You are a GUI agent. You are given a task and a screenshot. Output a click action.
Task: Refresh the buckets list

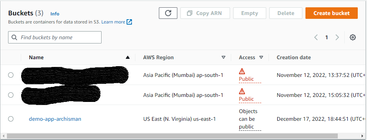point(168,13)
